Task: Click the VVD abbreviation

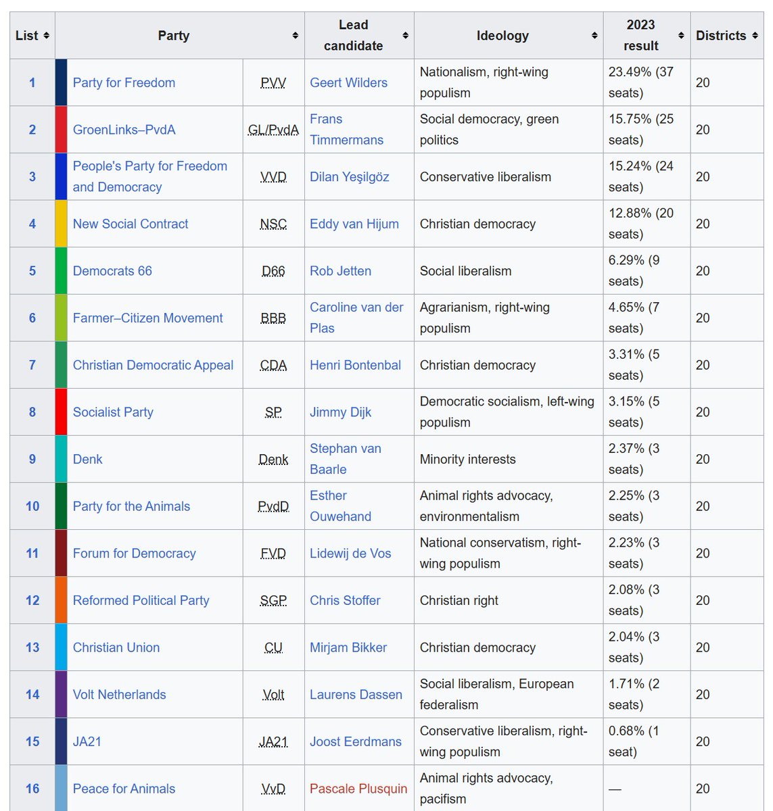Action: pyautogui.click(x=273, y=176)
